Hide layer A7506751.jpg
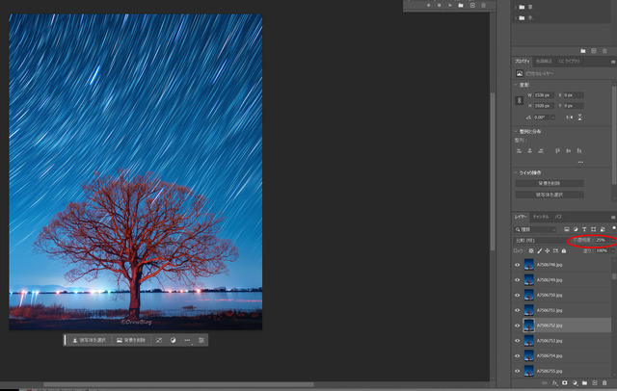 (518, 310)
